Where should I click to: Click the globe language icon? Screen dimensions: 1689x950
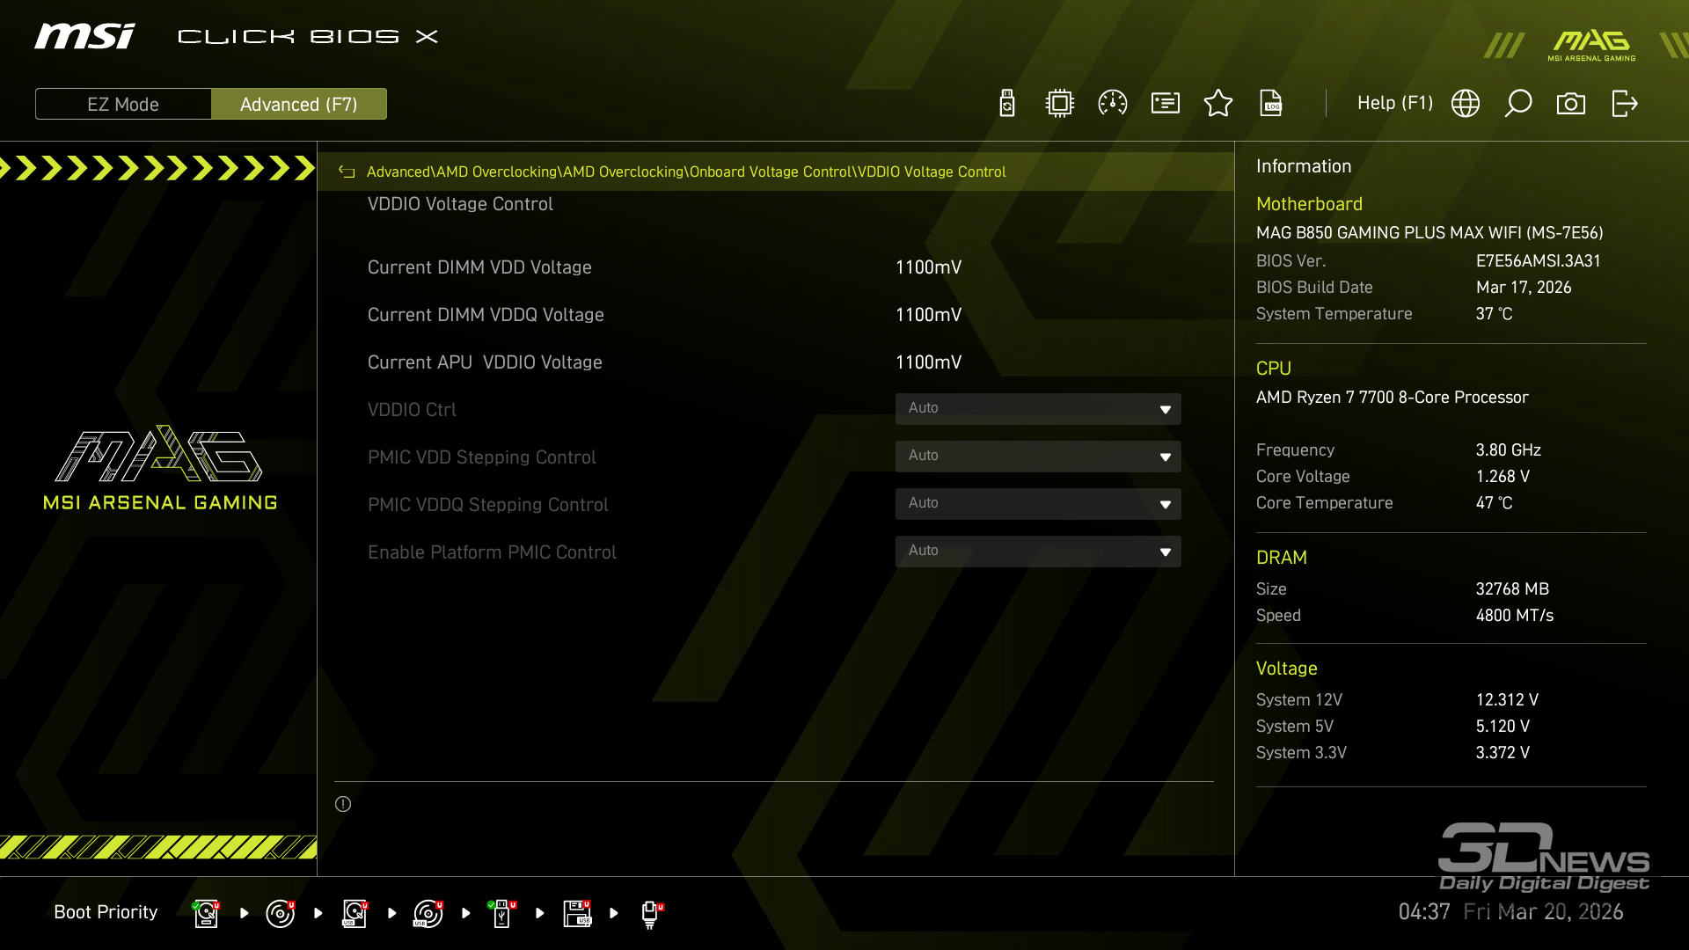click(1466, 104)
